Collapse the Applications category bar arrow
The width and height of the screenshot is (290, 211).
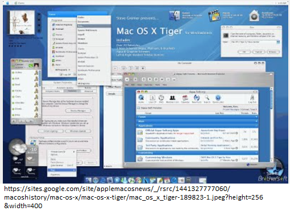[256, 126]
